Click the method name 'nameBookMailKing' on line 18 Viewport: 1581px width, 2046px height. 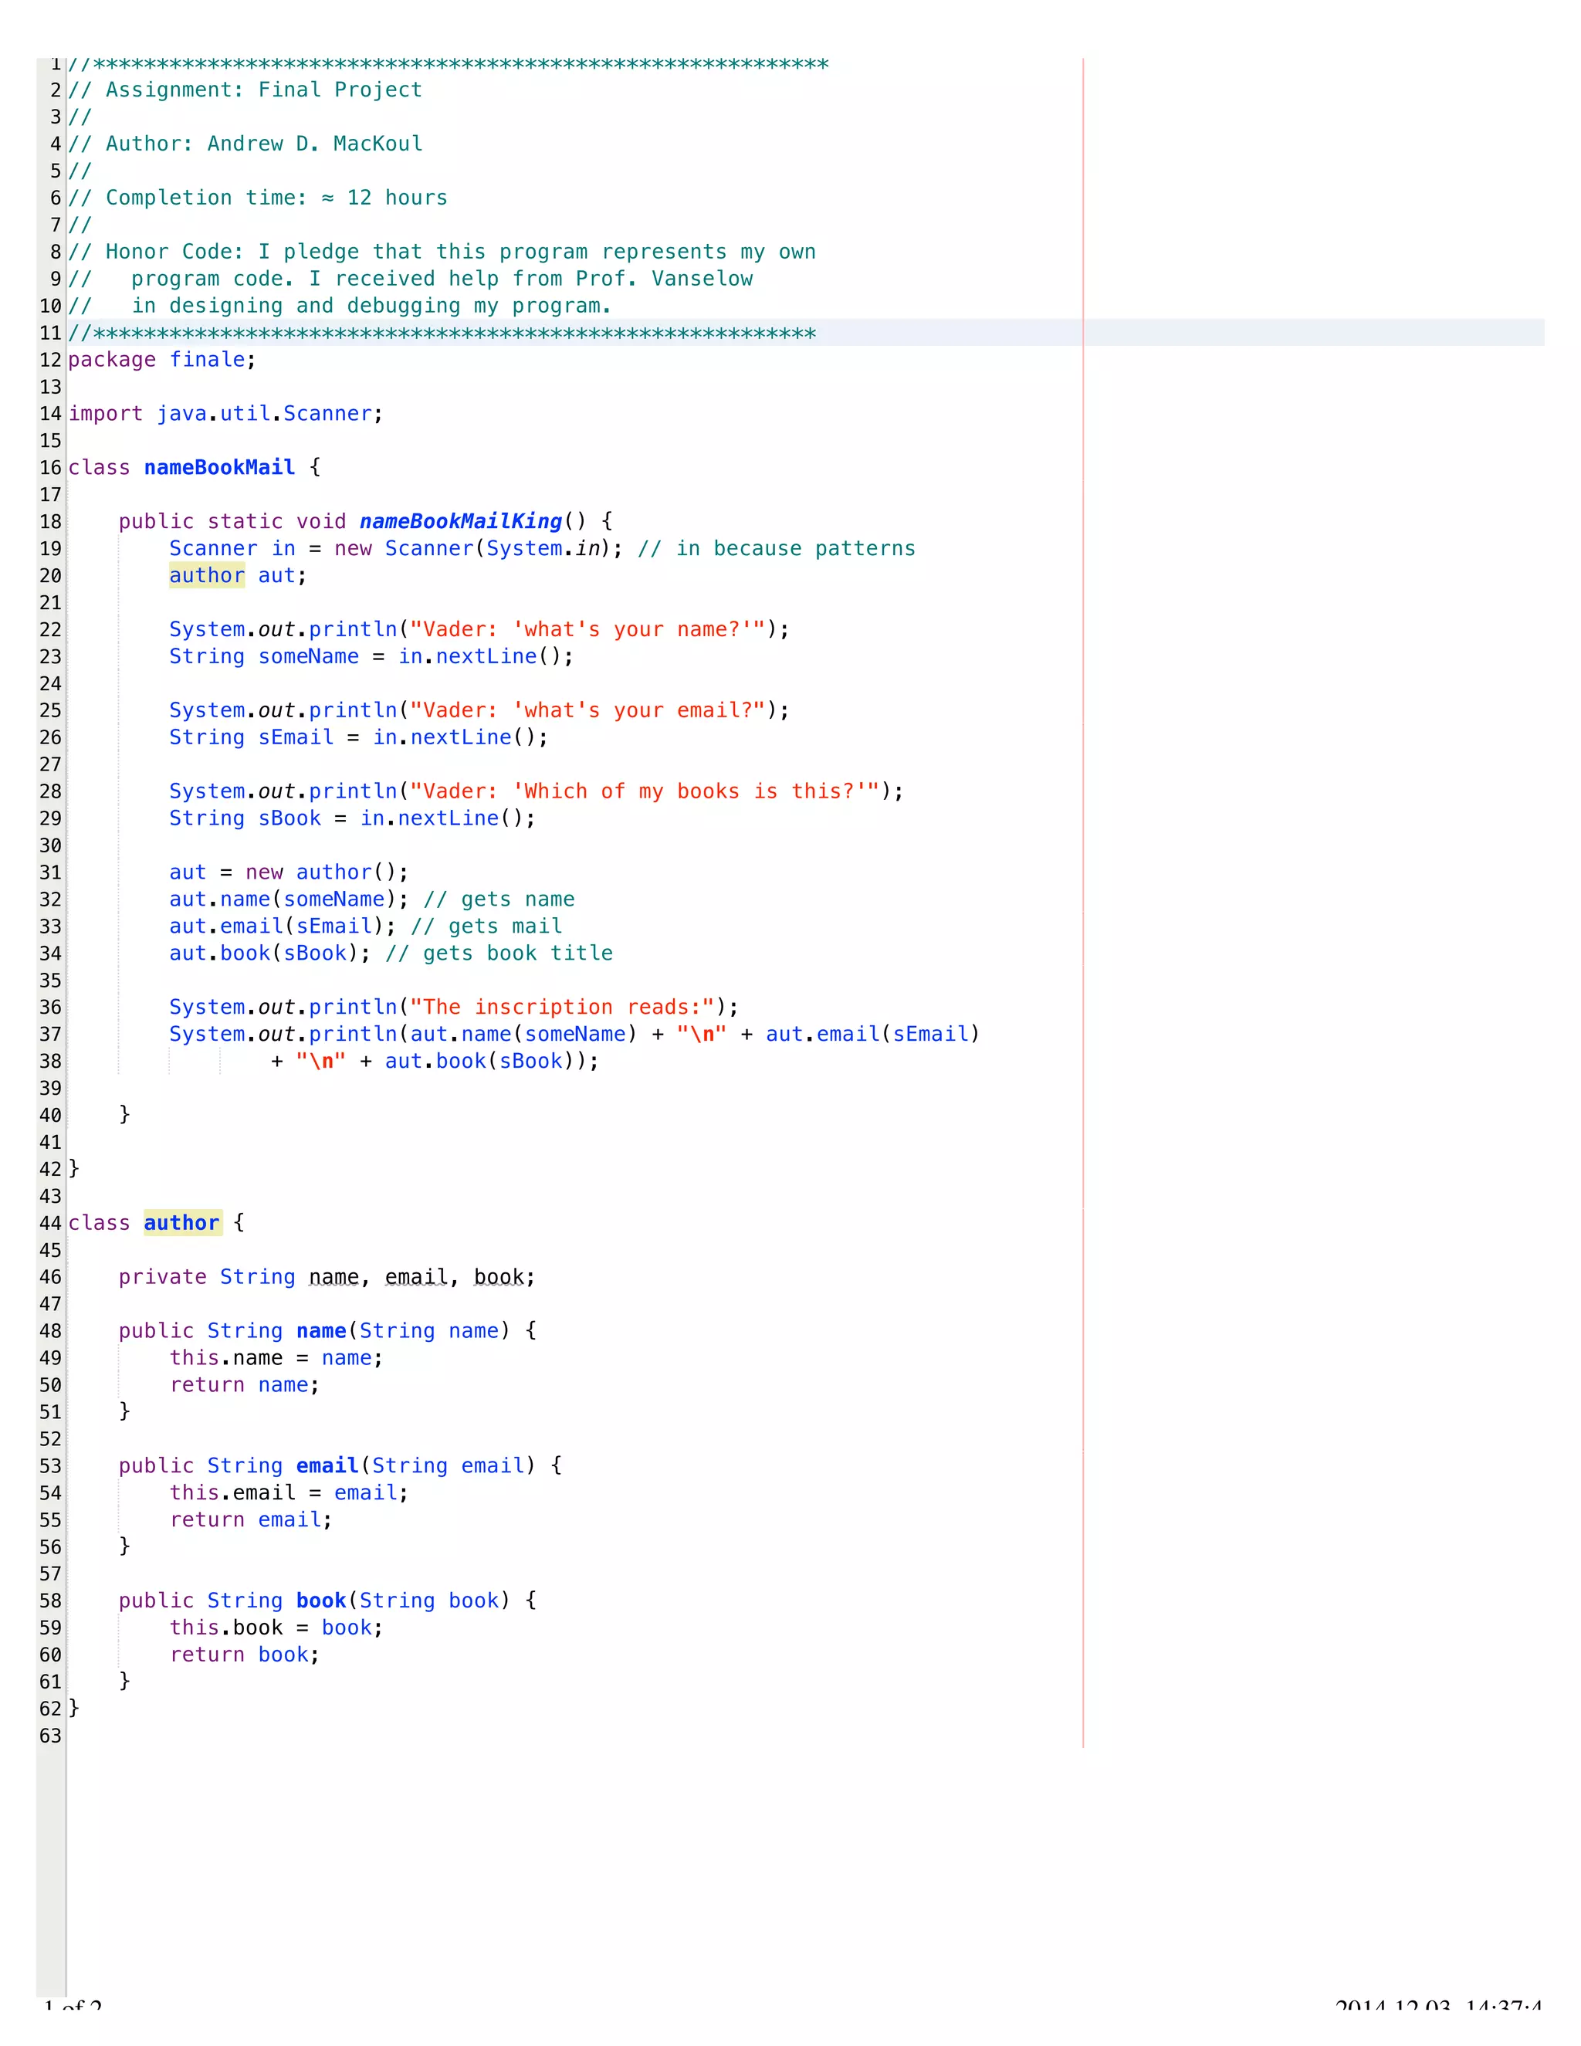coord(460,521)
